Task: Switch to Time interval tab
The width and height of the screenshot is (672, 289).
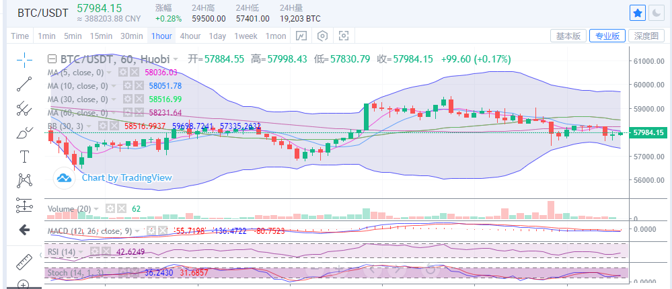Action: coord(20,36)
